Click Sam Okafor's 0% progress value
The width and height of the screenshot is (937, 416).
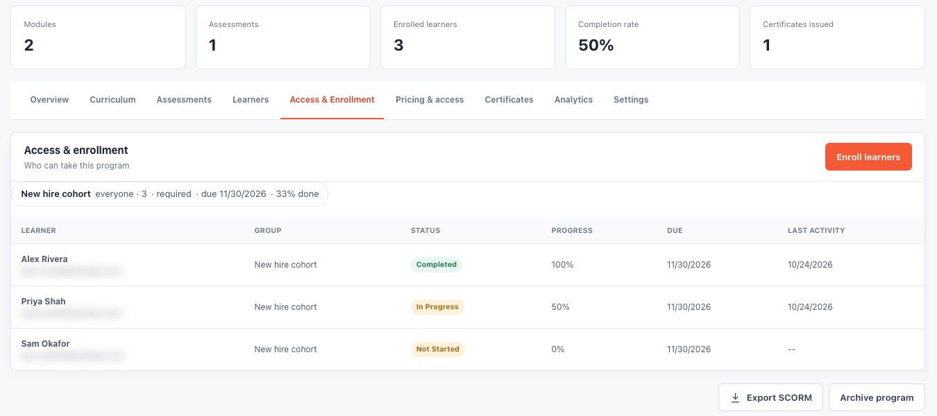[x=558, y=349]
